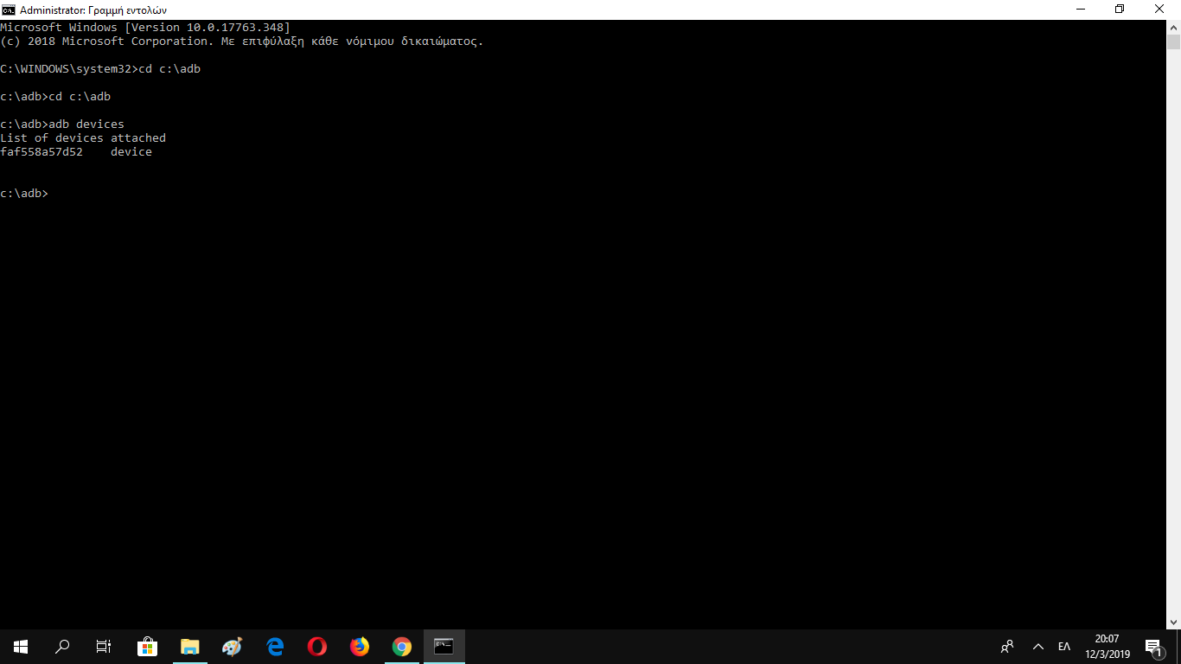Click the scrollbar down arrow

coord(1173,621)
